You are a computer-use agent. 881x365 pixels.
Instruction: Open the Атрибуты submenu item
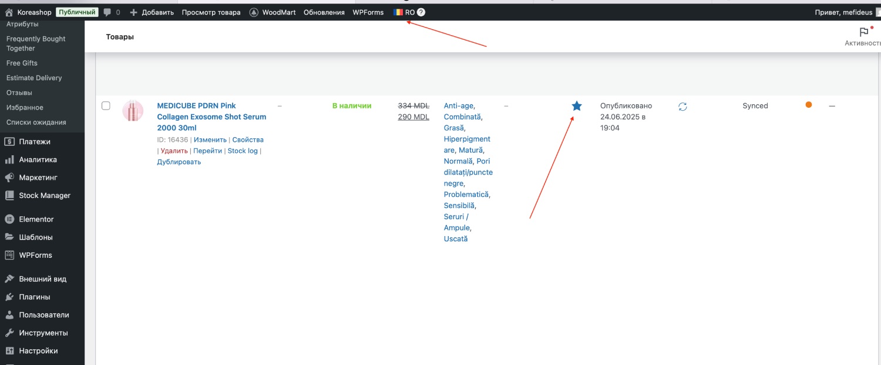coord(22,24)
